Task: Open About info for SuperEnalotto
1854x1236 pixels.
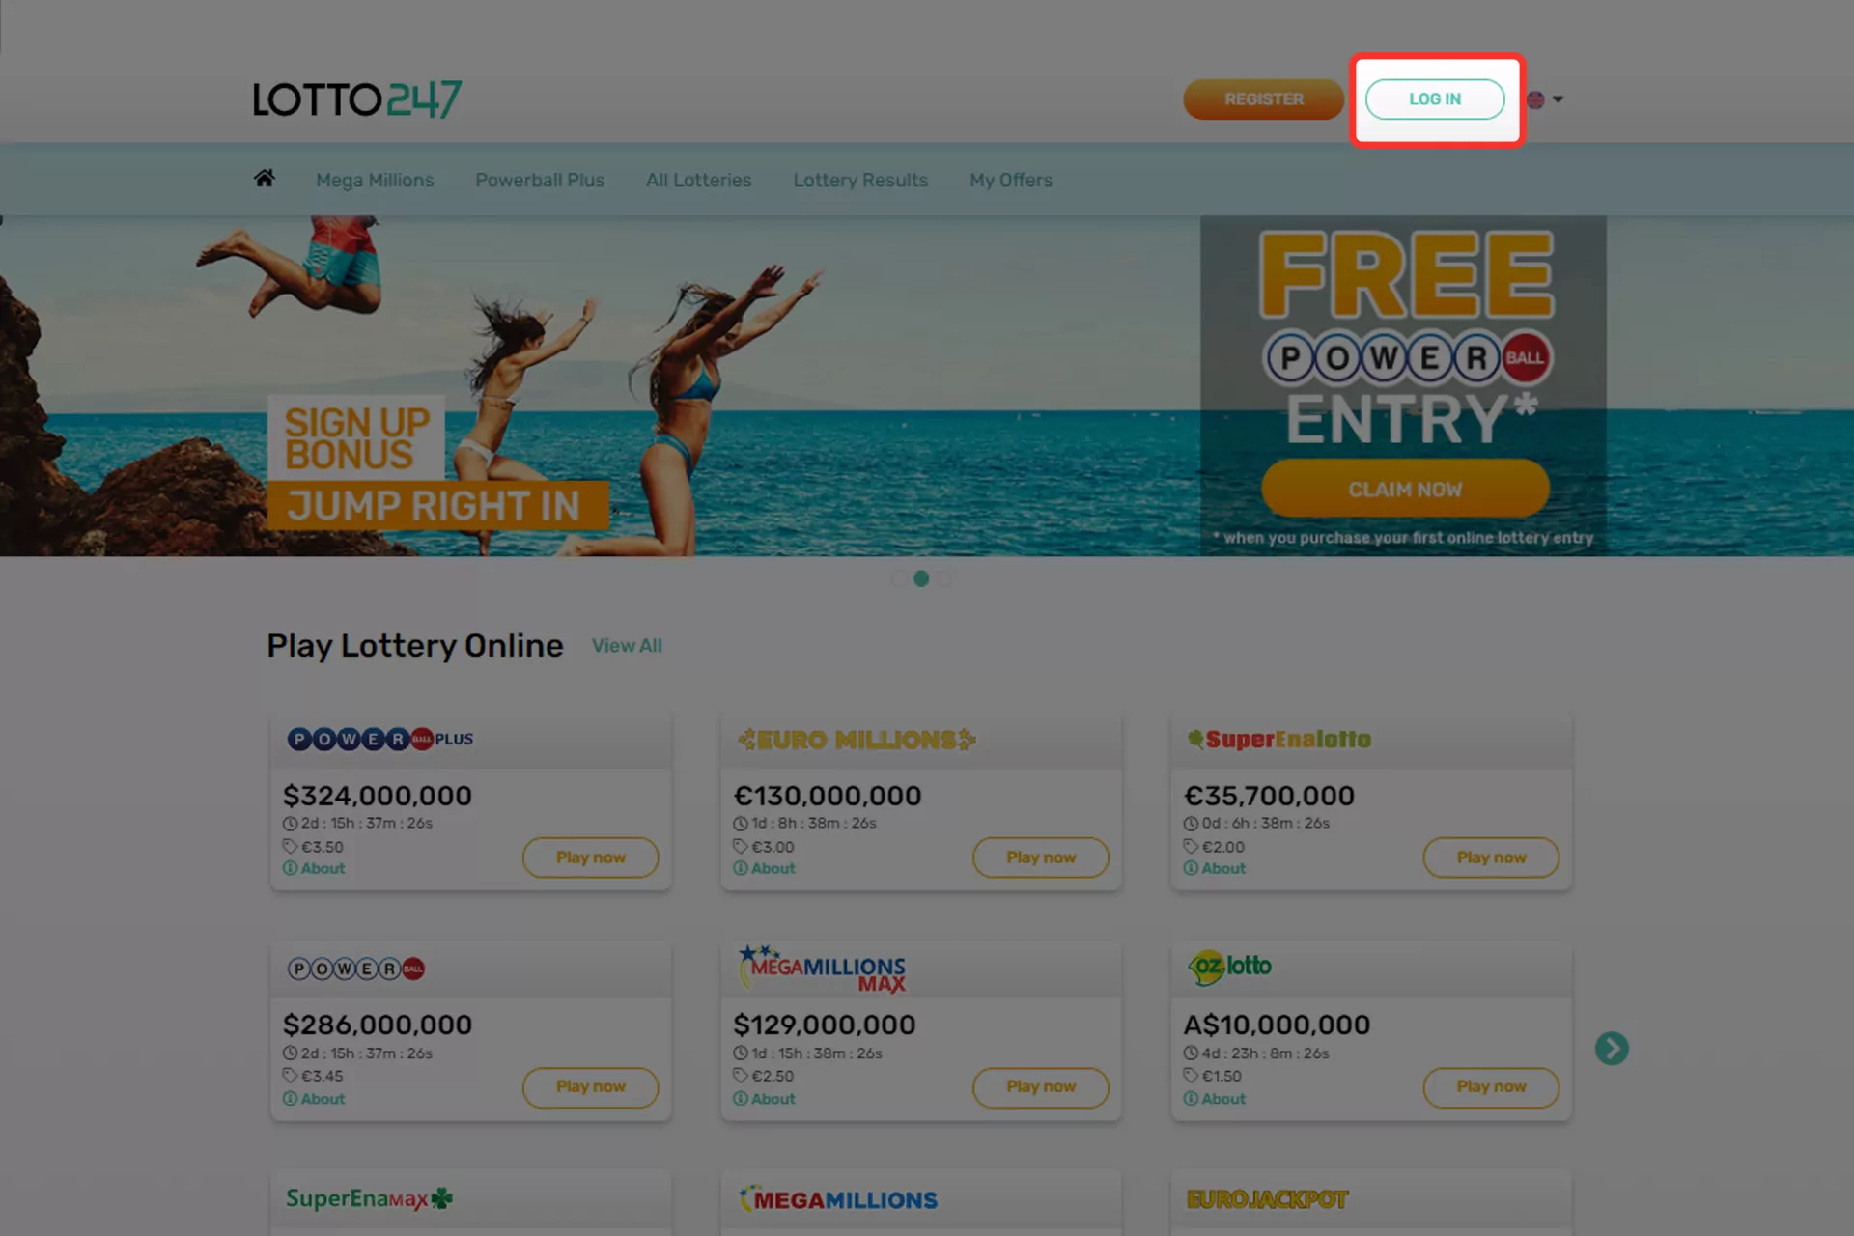Action: coord(1215,868)
